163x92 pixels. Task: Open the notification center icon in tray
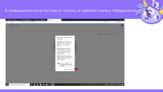point(123,85)
